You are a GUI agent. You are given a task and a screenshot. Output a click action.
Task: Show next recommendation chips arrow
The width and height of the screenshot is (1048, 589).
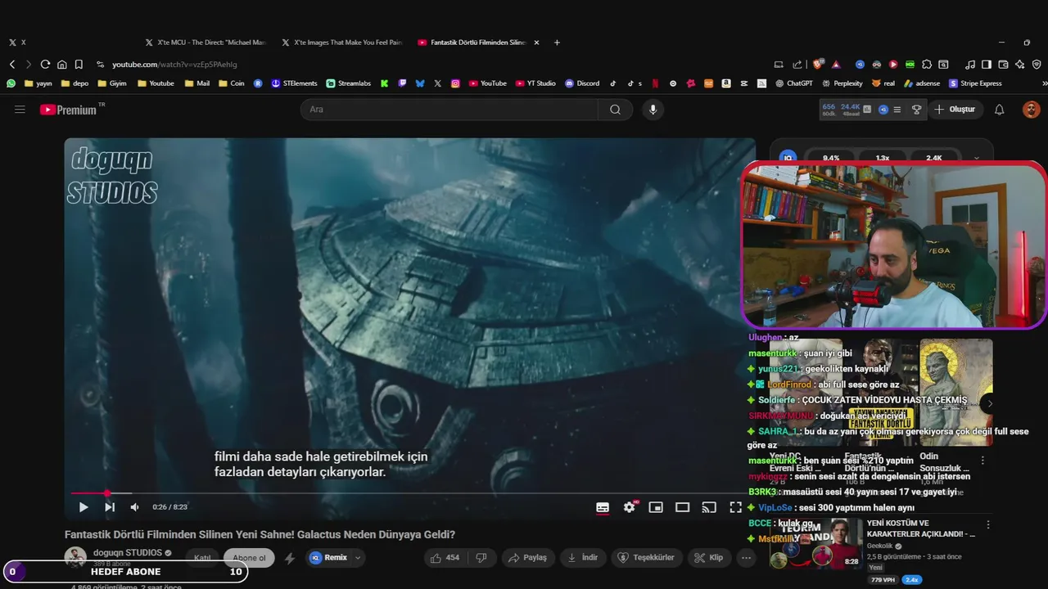(x=990, y=403)
